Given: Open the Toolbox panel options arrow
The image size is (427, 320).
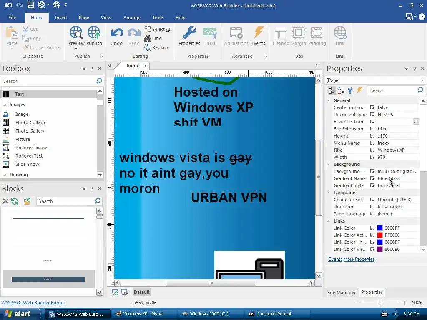Looking at the screenshot, I should 84,69.
